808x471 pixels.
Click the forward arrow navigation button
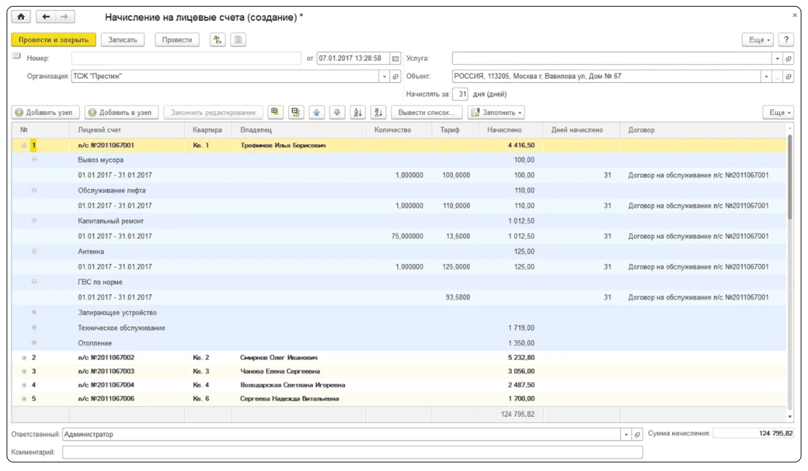tap(65, 17)
